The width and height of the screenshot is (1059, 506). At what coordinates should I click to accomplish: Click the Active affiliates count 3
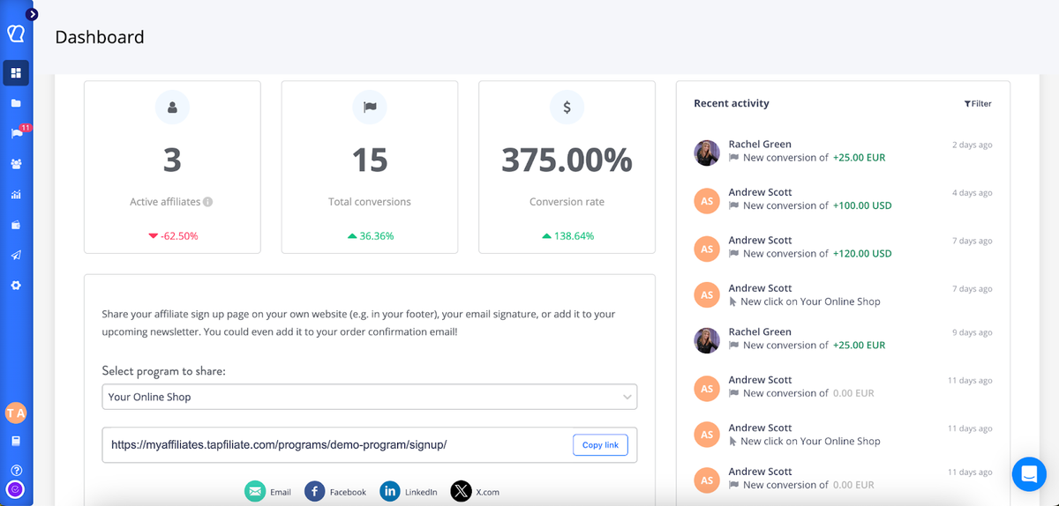coord(172,160)
